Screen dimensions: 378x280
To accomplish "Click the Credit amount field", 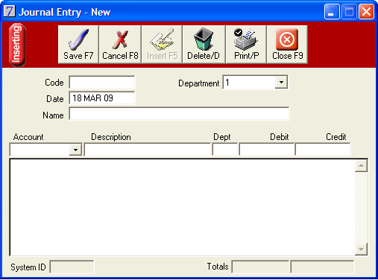I will click(x=323, y=150).
